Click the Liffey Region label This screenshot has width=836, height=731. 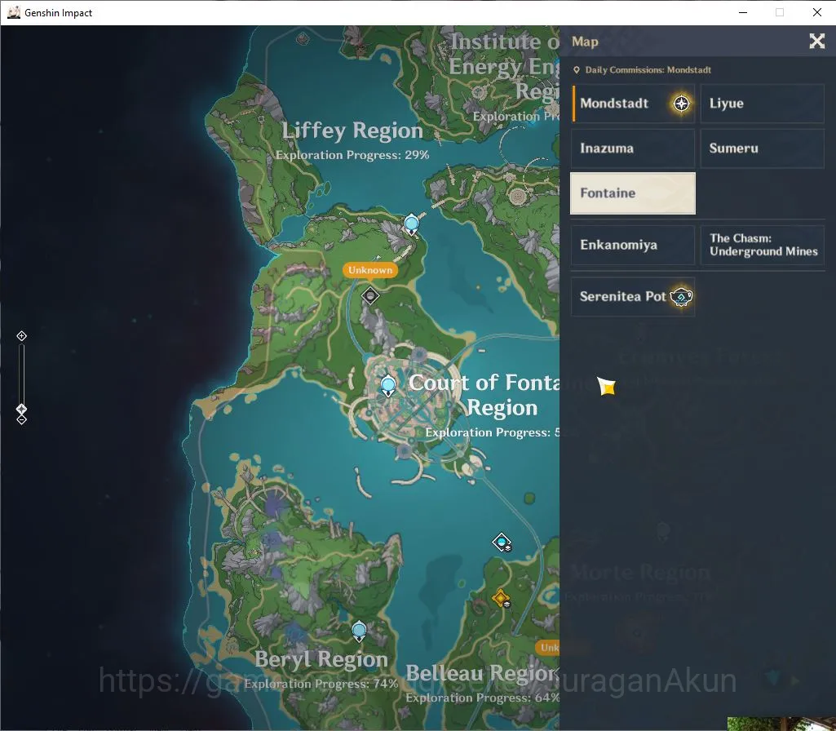[352, 131]
